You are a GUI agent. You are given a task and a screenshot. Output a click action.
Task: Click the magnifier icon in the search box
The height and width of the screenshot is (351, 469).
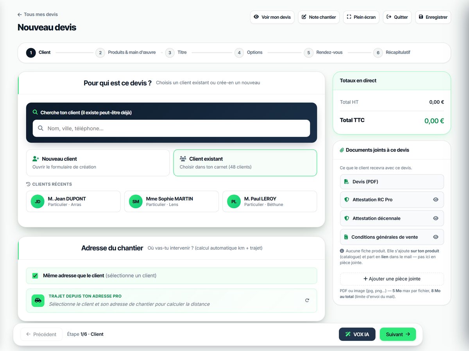pos(41,128)
